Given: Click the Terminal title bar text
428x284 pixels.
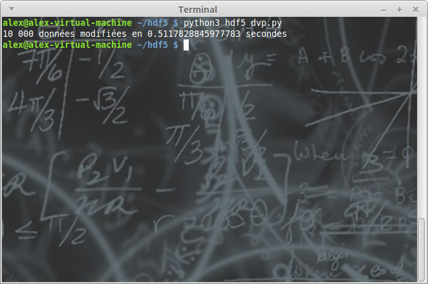Looking at the screenshot, I should coord(198,10).
